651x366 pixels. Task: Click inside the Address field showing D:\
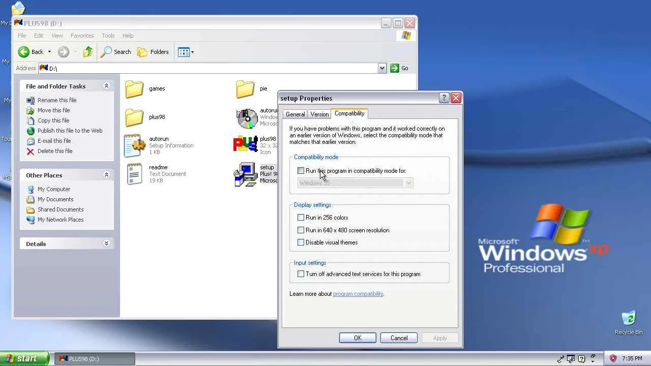pos(208,68)
